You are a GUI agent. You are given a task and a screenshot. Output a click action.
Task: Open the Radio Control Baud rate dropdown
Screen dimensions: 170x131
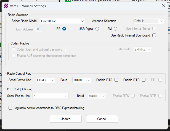coord(82,80)
